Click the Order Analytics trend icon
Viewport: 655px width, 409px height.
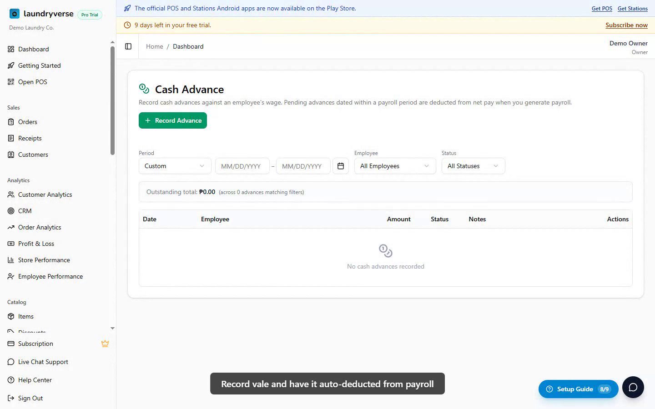(x=11, y=227)
